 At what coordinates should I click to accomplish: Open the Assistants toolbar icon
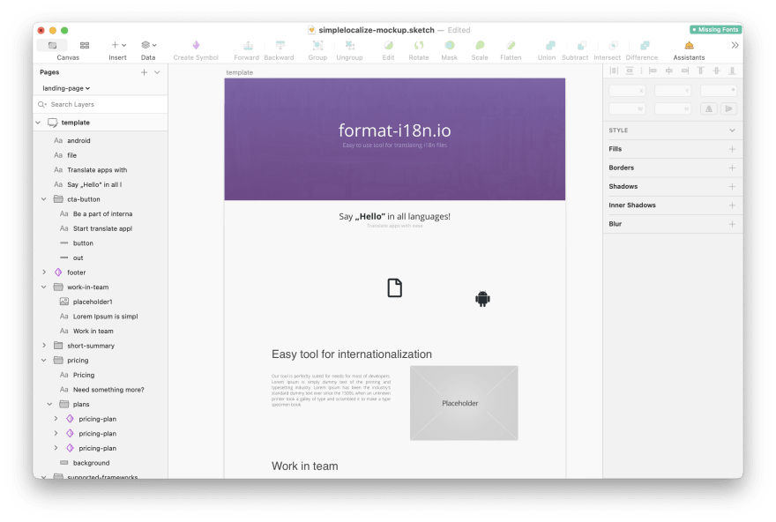coord(689,46)
